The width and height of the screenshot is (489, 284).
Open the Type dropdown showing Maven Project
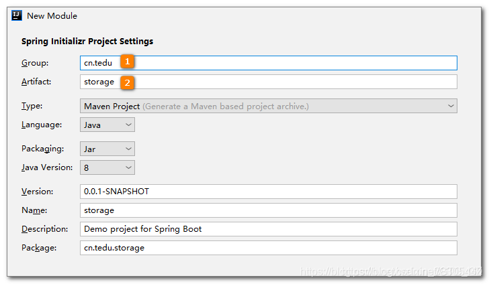[269, 106]
